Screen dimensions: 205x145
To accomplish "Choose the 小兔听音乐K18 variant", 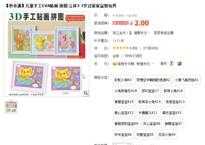I will pos(126,91).
